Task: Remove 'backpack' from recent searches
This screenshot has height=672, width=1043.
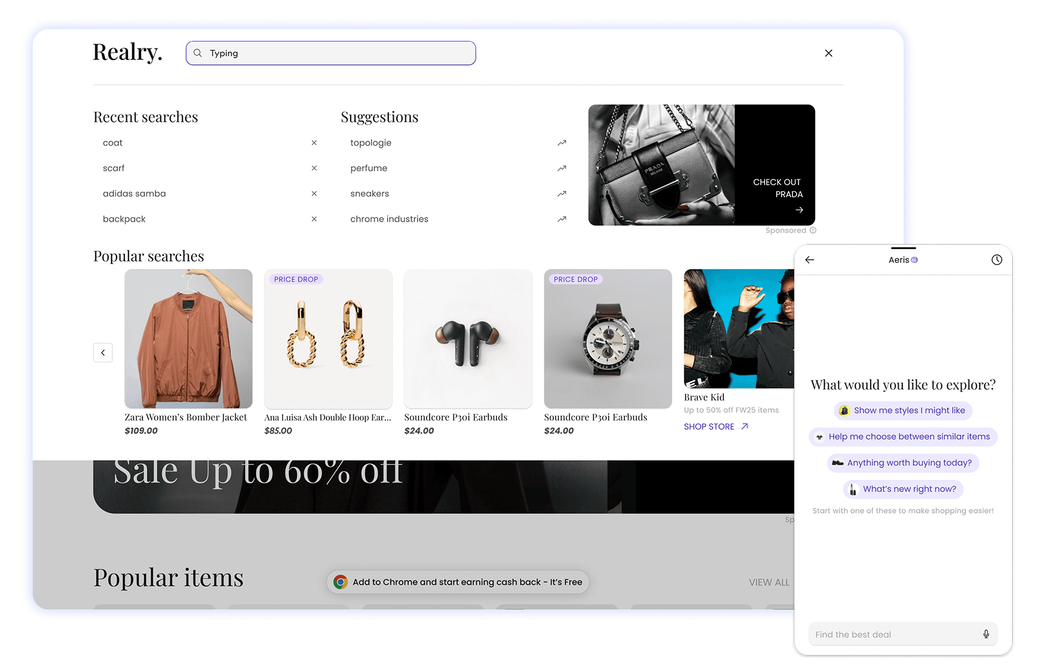Action: coord(314,219)
